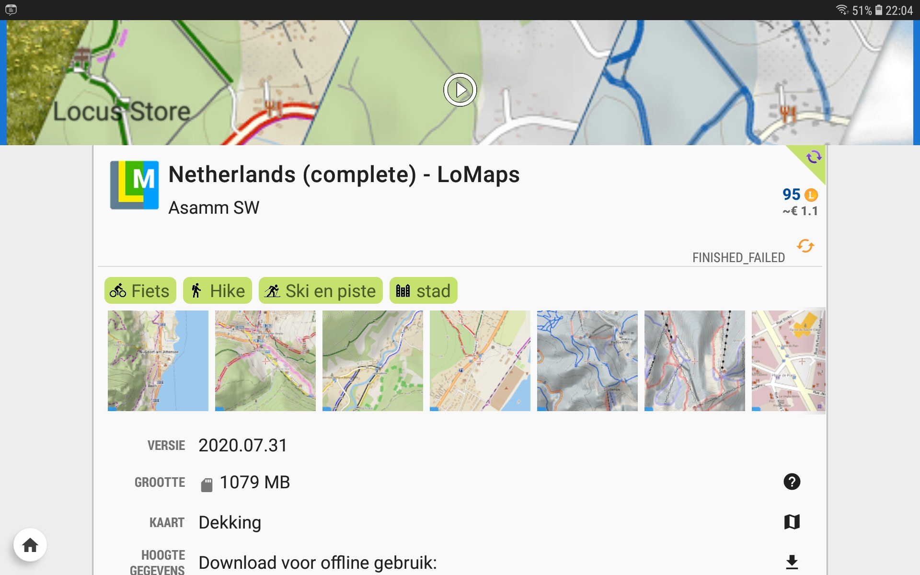920x575 pixels.
Task: Tap the purple update icon in the corner
Action: click(x=814, y=157)
